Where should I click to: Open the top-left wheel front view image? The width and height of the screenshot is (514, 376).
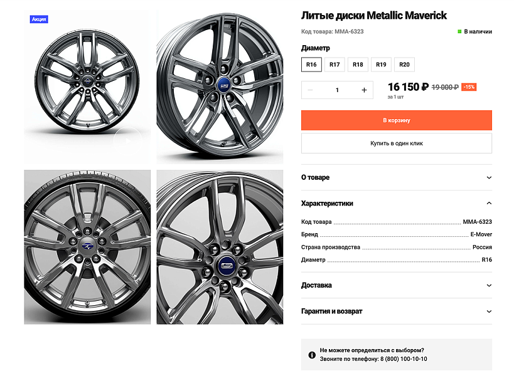pos(87,87)
